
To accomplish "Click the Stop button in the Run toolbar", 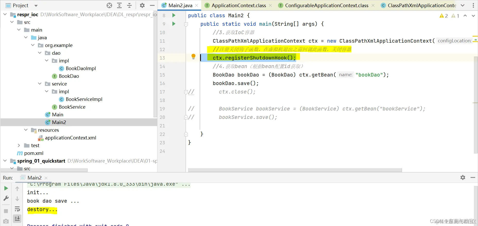I will click(6, 211).
